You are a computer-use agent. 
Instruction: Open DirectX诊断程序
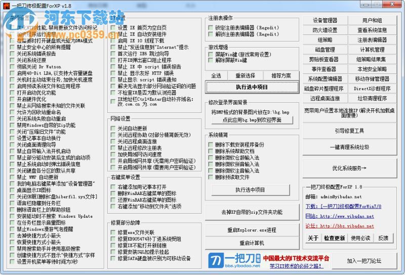372,89
